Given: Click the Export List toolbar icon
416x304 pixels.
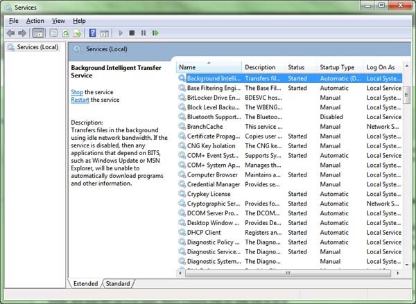Looking at the screenshot, I should pyautogui.click(x=77, y=33).
